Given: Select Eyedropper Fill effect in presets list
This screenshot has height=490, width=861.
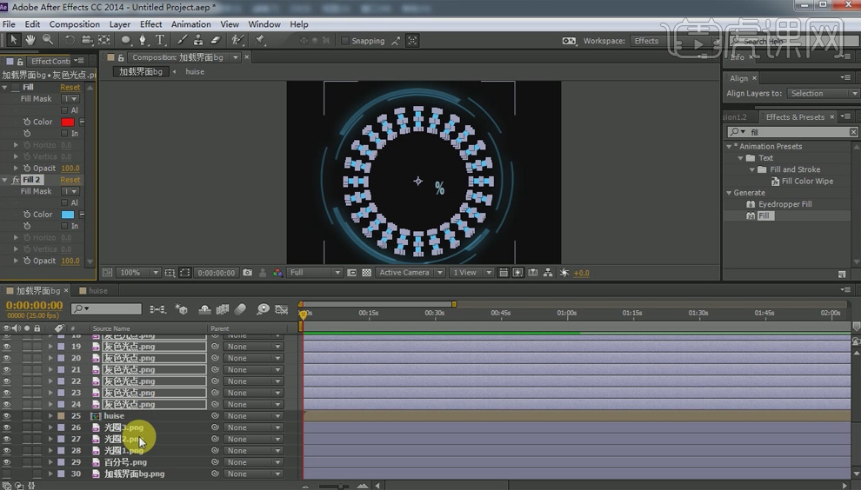Looking at the screenshot, I should tap(784, 204).
